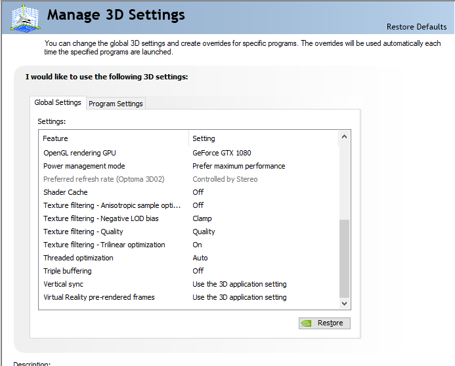Image resolution: width=455 pixels, height=366 pixels.
Task: Click the Manage 3D Settings header icon
Action: coord(25,18)
